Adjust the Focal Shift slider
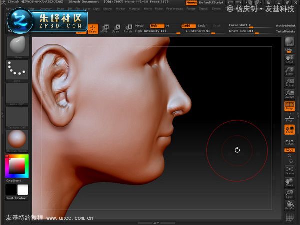 click(250, 25)
